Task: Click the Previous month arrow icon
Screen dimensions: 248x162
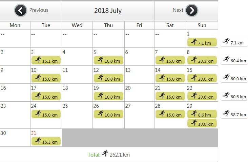Action: (20, 10)
